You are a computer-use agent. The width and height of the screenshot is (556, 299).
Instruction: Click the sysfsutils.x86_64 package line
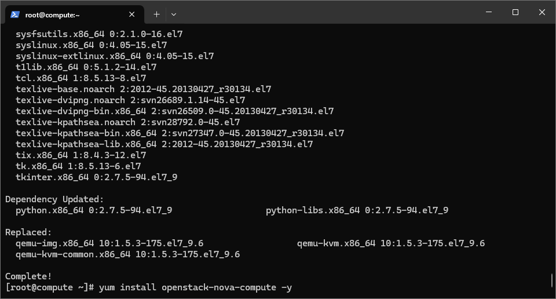click(x=99, y=34)
